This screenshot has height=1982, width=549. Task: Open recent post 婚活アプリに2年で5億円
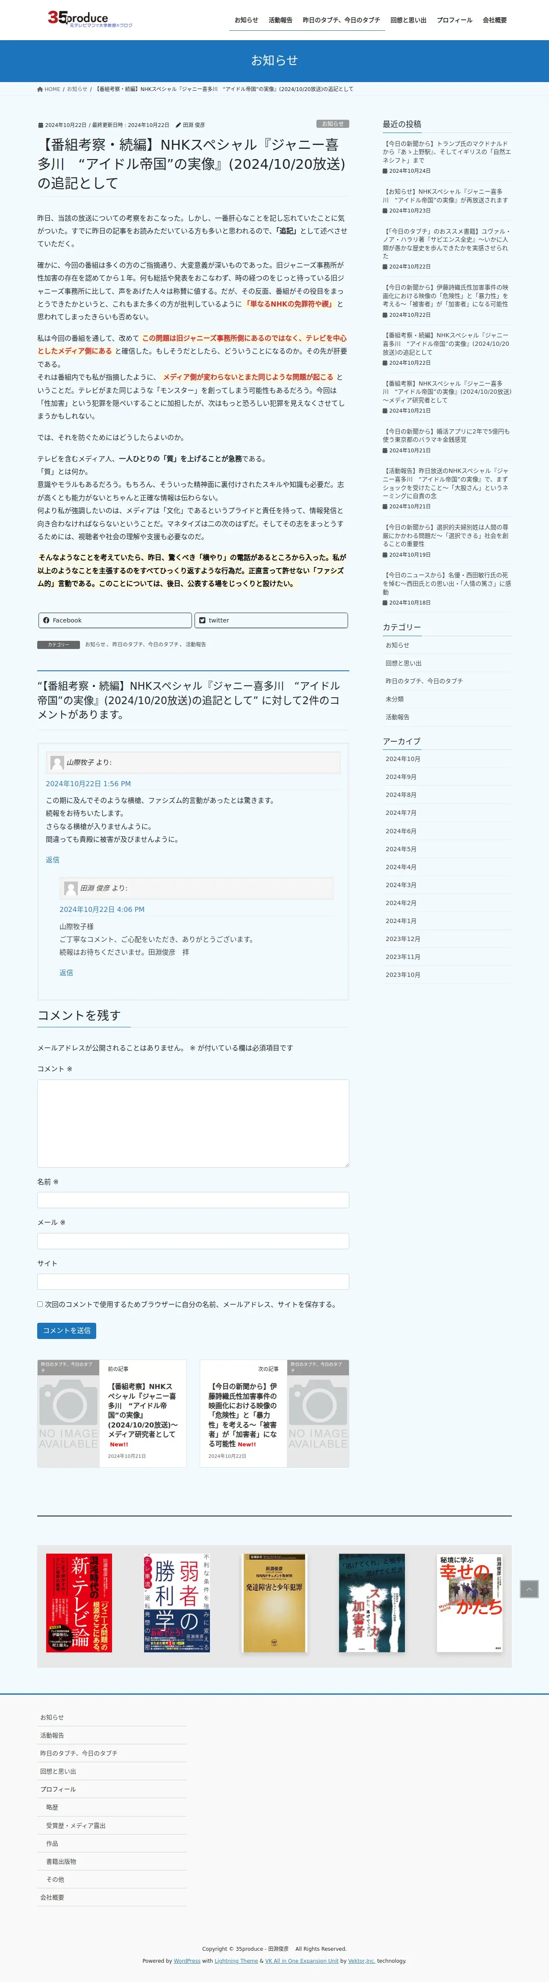click(x=446, y=436)
